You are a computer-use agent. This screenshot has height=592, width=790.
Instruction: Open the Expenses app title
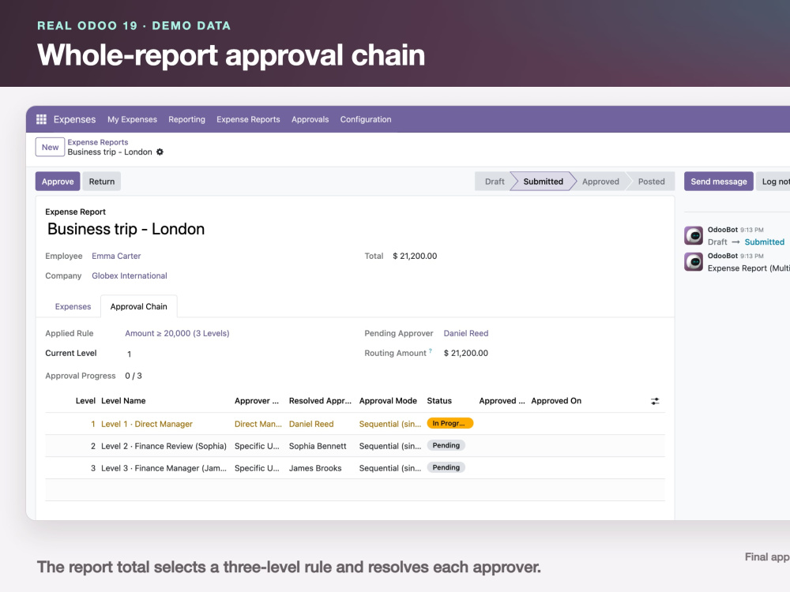pyautogui.click(x=74, y=119)
